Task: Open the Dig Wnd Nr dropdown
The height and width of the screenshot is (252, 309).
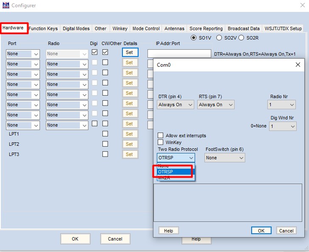Action: tap(281, 126)
